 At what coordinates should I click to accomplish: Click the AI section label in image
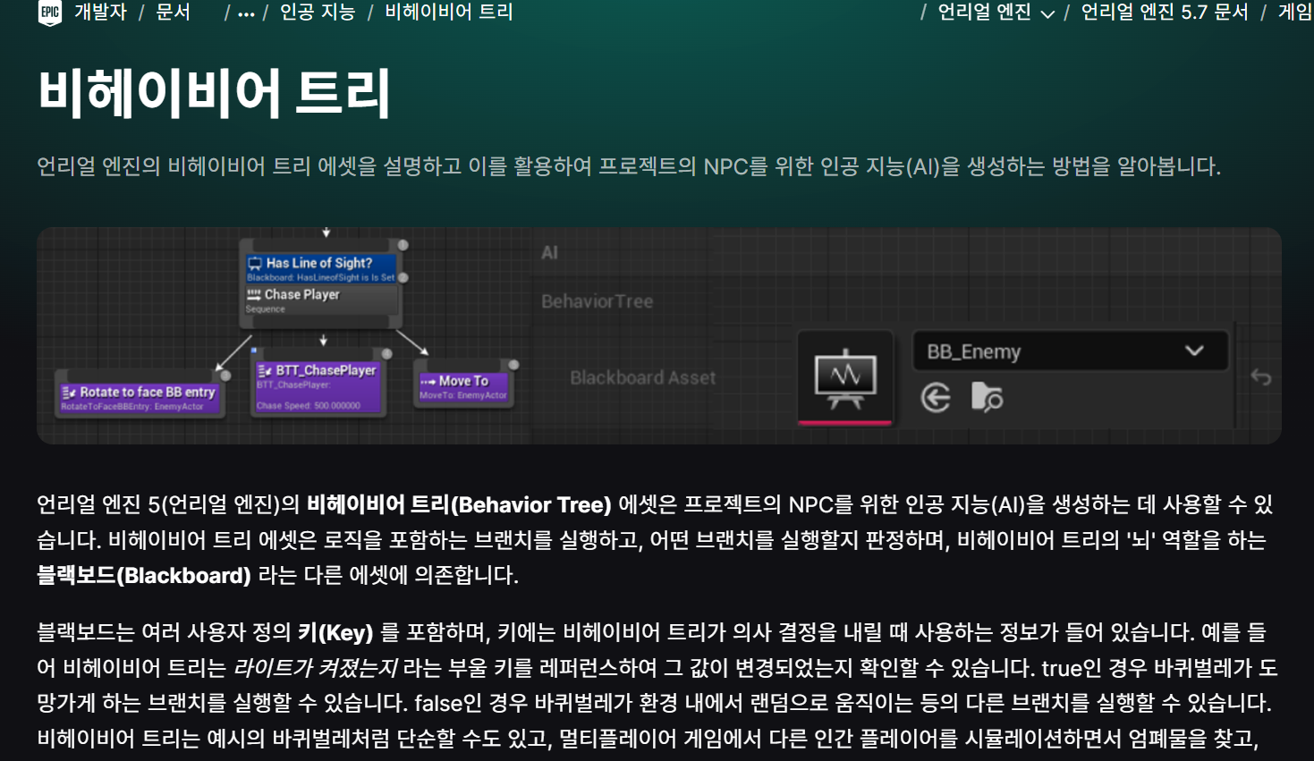[549, 253]
